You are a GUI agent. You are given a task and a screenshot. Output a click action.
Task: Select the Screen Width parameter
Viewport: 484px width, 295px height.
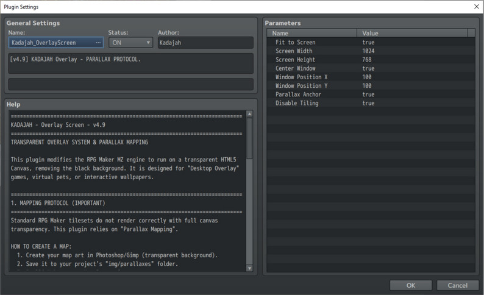point(294,51)
